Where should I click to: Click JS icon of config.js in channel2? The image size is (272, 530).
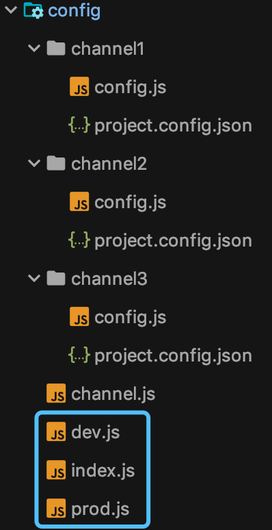click(x=79, y=201)
